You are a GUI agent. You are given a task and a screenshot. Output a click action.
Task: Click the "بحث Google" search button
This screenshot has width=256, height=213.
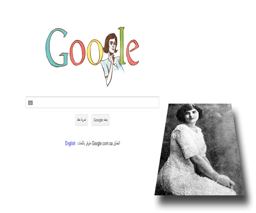[100, 120]
